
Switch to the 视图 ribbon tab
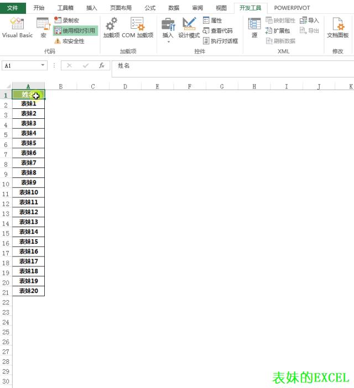(x=221, y=8)
